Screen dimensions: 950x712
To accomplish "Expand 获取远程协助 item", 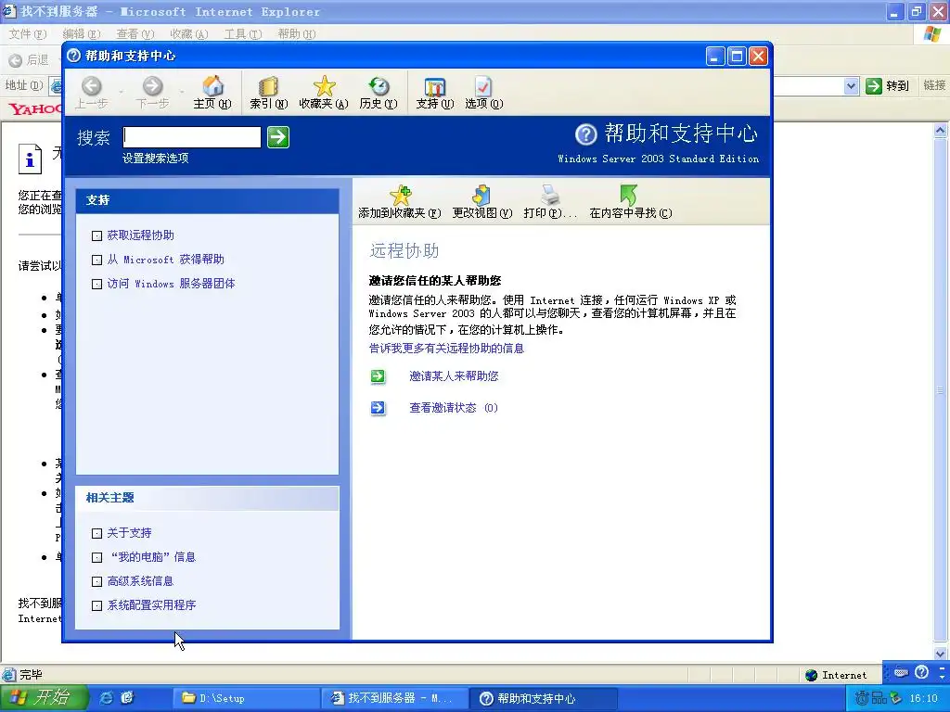I will point(96,235).
